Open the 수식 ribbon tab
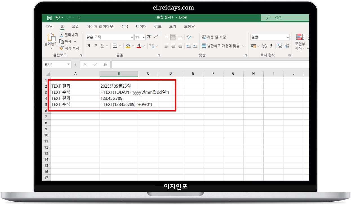 coord(124,26)
